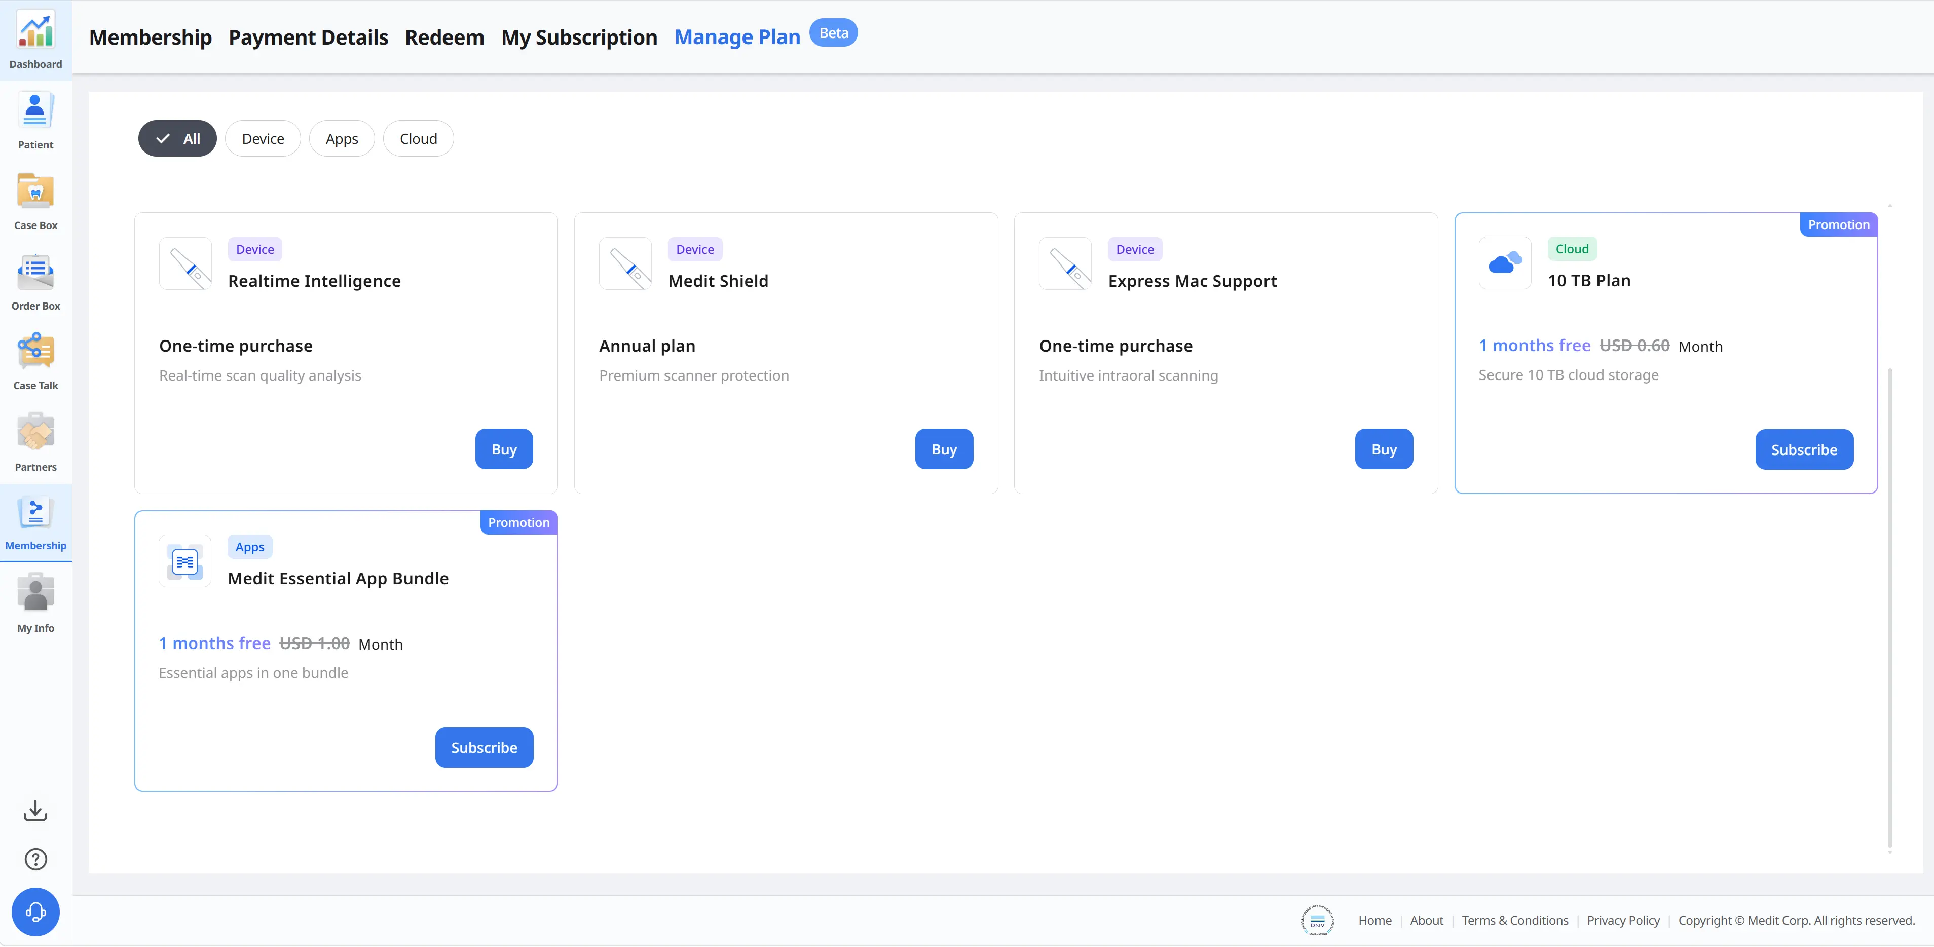Click the struck-through USD 0.60 price
Image resolution: width=1934 pixels, height=947 pixels.
(x=1634, y=345)
